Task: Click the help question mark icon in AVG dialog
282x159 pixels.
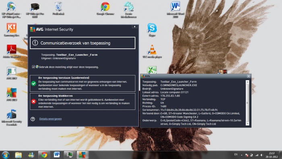Action: pyautogui.click(x=33, y=119)
